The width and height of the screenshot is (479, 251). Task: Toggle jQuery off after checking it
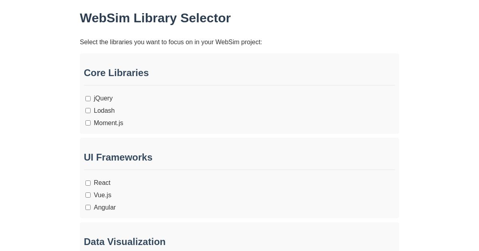(88, 98)
